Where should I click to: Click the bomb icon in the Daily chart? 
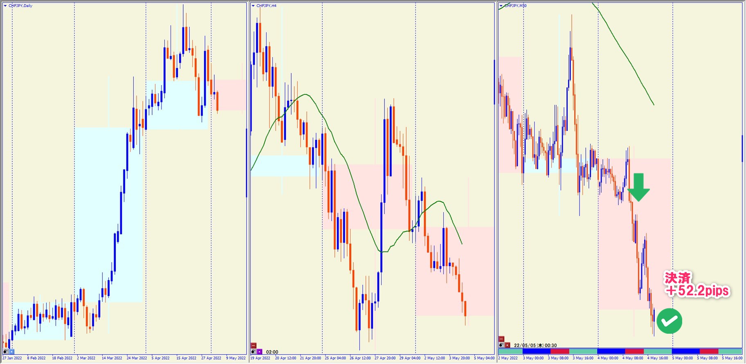[6, 351]
